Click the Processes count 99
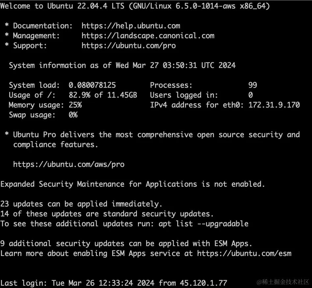312x288 pixels. 252,85
